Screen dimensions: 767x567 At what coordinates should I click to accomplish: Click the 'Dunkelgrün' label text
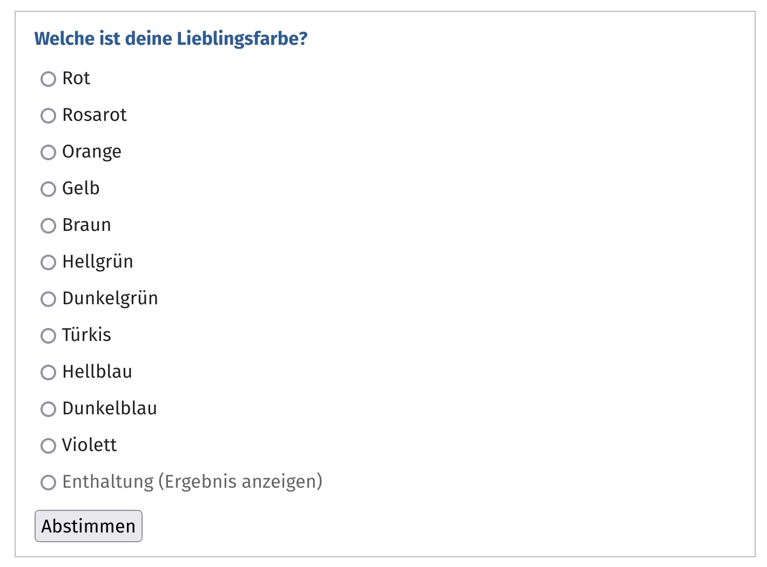click(110, 298)
